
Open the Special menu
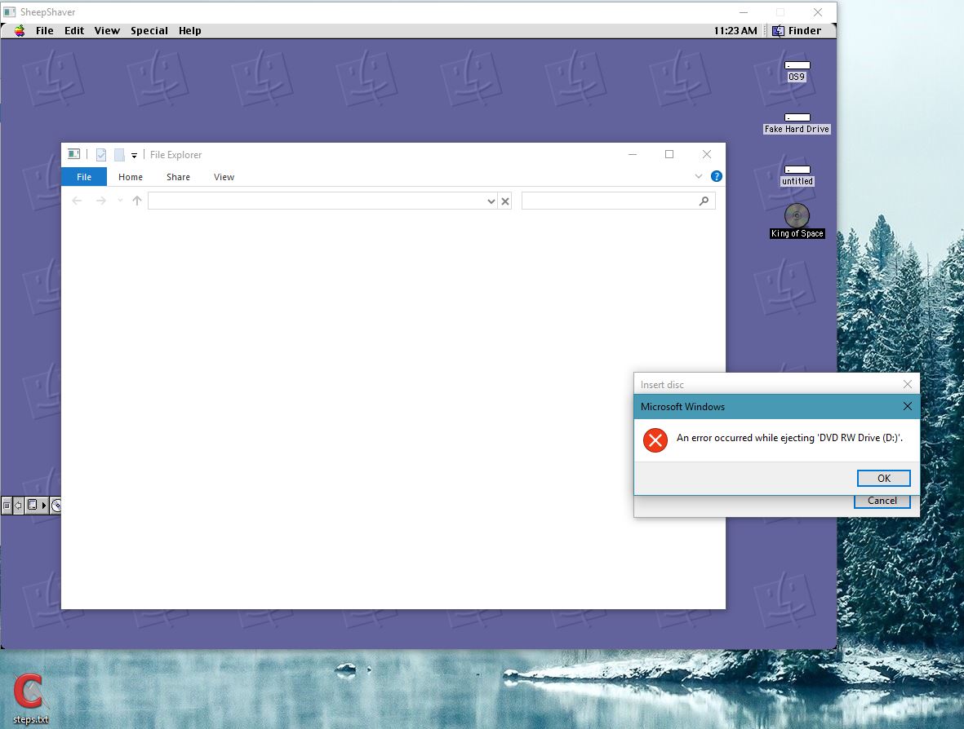point(149,31)
